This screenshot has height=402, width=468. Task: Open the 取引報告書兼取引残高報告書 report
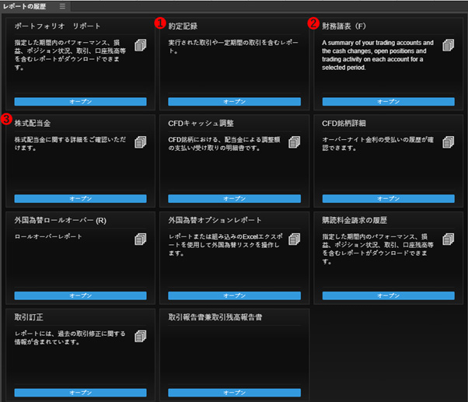[234, 393]
